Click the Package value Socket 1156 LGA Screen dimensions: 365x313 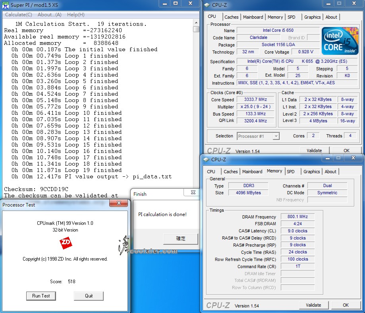pos(278,44)
